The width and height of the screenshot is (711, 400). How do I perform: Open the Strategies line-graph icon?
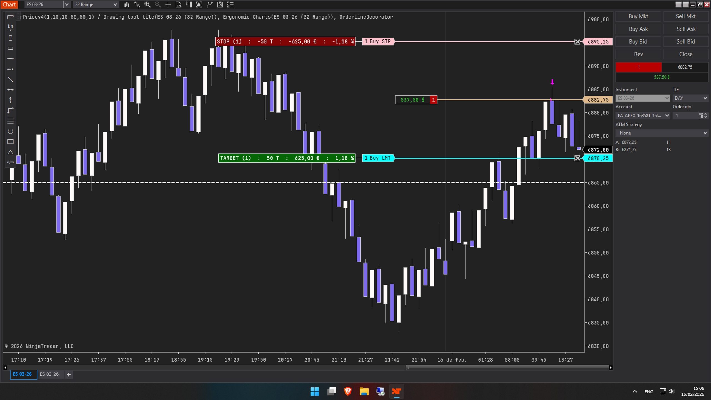(x=210, y=4)
